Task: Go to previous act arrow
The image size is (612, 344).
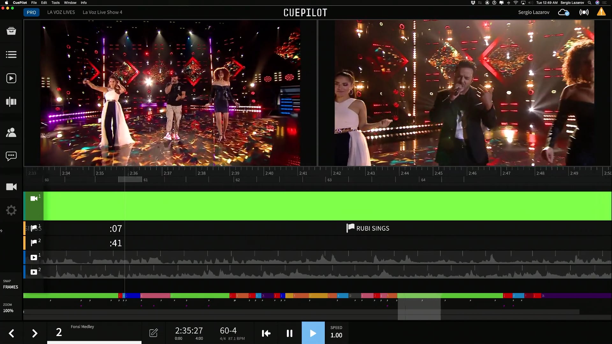Action: click(11, 333)
